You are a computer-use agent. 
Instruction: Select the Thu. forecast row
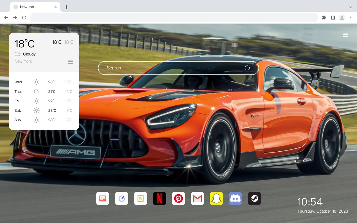pos(44,91)
